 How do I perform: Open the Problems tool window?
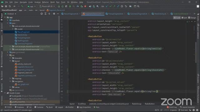tap(19, 107)
